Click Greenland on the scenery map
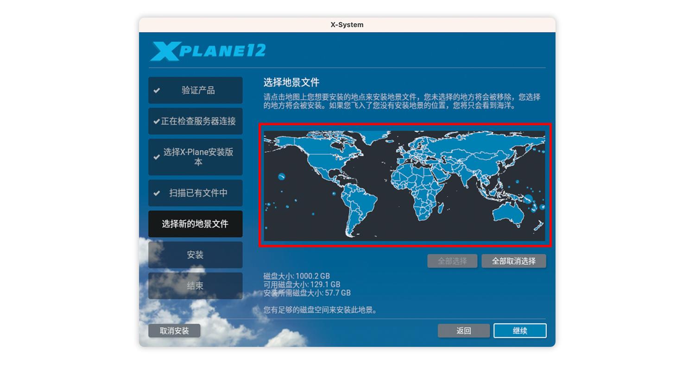 point(376,136)
